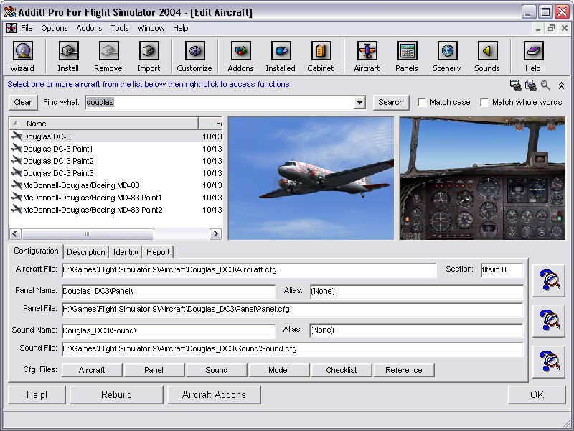This screenshot has width=574, height=431.
Task: Open the Help menu in the menu bar
Action: (181, 28)
